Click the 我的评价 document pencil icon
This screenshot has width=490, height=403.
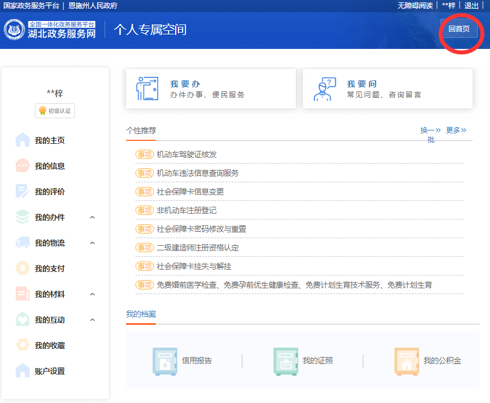(x=23, y=192)
